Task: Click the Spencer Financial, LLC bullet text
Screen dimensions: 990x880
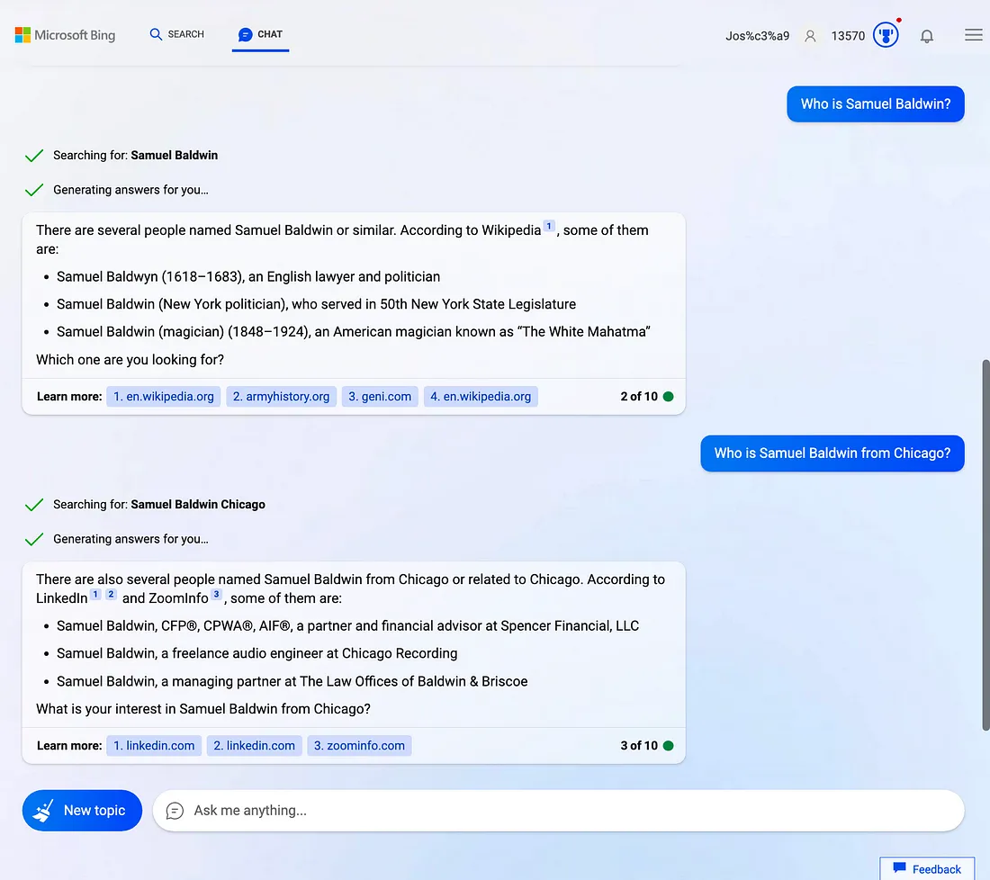Action: pyautogui.click(x=348, y=625)
